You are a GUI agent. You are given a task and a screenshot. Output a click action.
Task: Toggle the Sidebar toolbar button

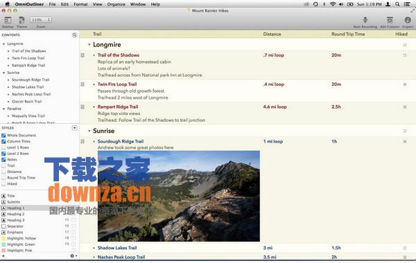[8, 20]
